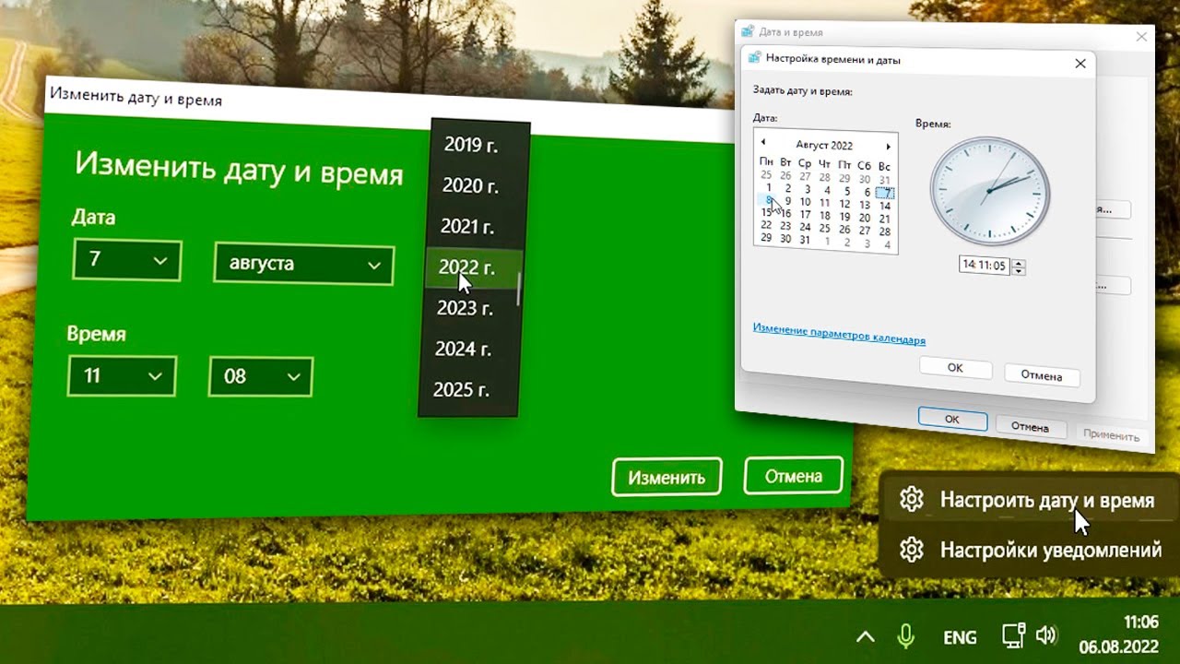This screenshot has width=1180, height=664.
Task: Increase time with the stepper up arrow
Action: tap(1019, 262)
